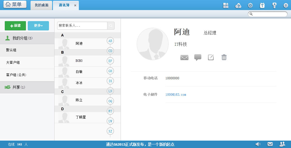Open the 菜单 main menu

15,4
